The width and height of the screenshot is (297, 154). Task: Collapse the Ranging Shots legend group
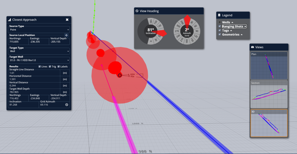pyautogui.click(x=245, y=27)
